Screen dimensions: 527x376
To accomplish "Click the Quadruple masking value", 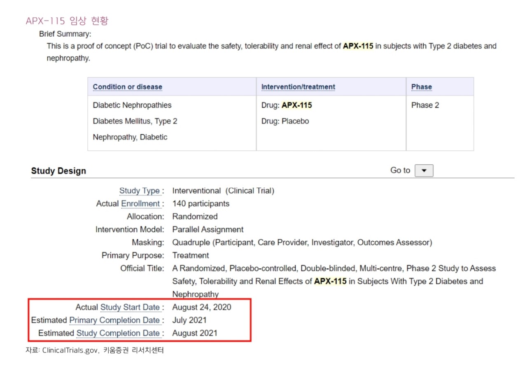I will tap(302, 243).
